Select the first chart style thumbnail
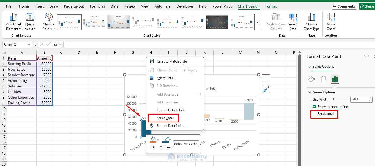Image resolution: width=375 pixels, height=166 pixels. point(69,22)
